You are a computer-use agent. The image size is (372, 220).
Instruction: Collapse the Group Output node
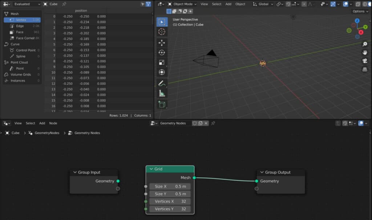coord(262,172)
